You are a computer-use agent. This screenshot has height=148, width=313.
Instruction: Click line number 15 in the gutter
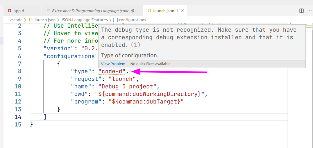tap(17, 124)
